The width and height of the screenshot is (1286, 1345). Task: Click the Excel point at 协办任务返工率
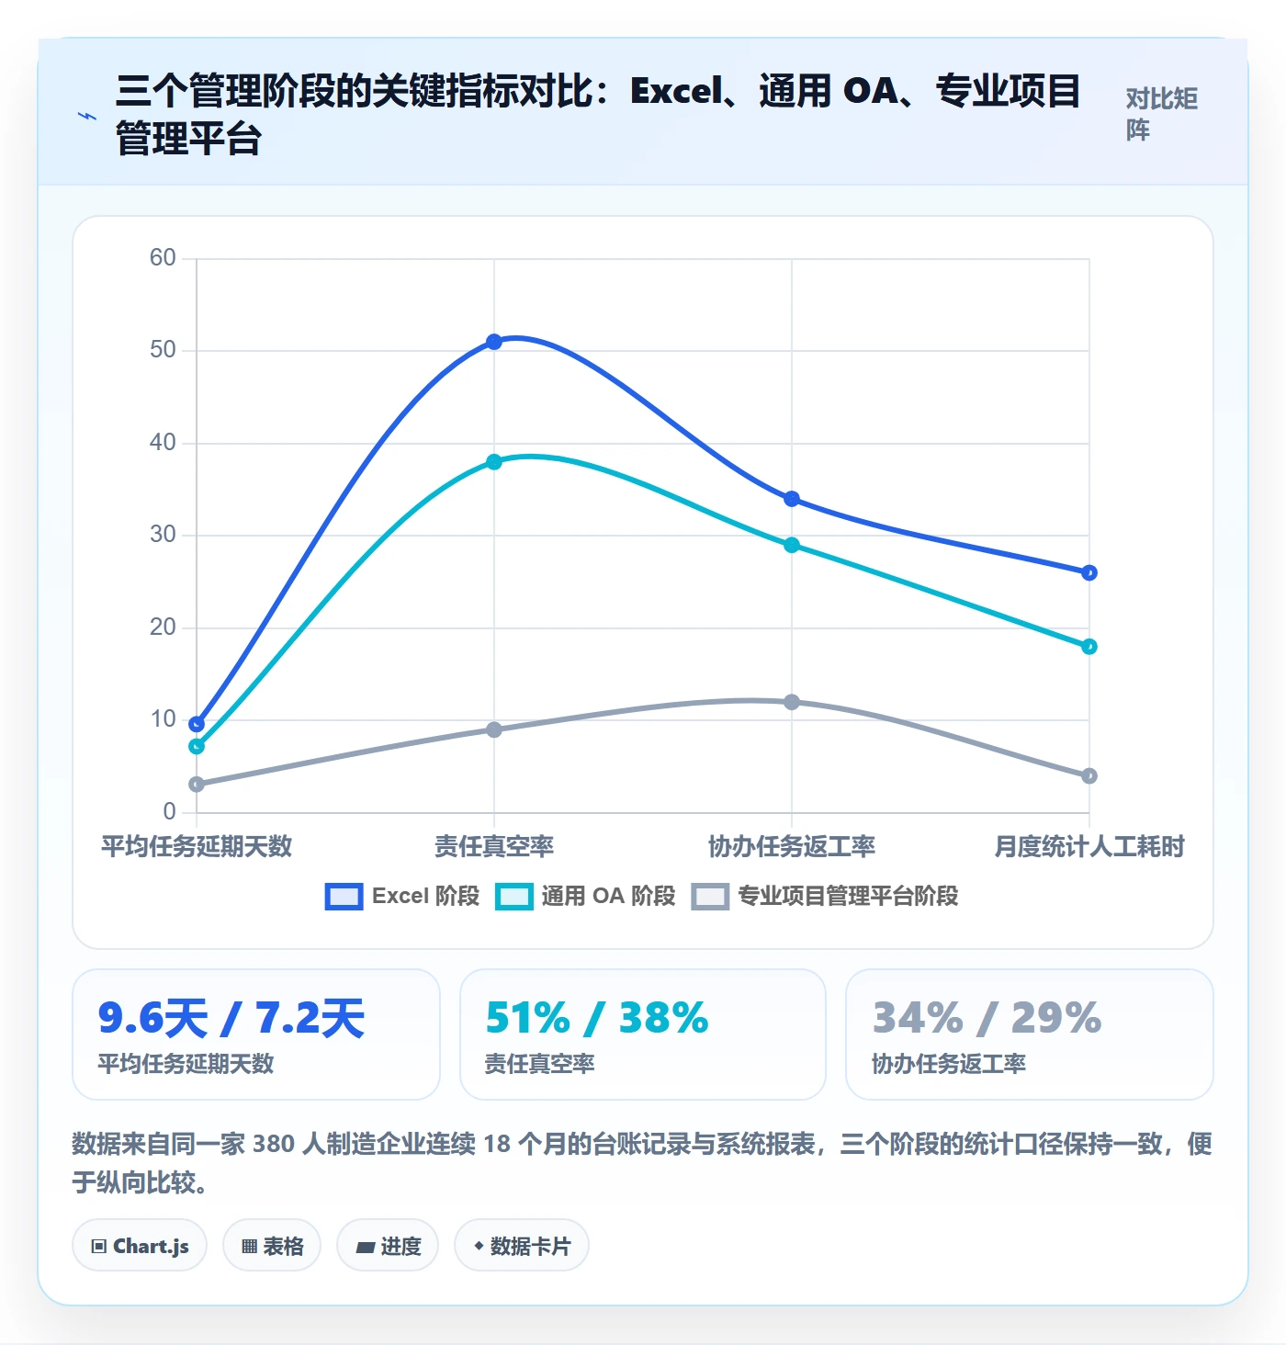pos(792,499)
